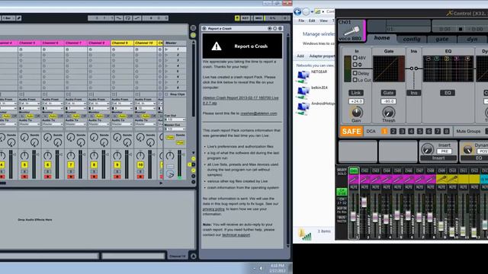Mute CH03 on the X32 mixer
This screenshot has height=274, width=488.
(376, 187)
